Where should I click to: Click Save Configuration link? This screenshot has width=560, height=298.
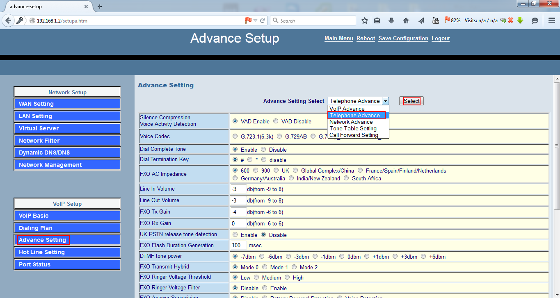click(x=403, y=38)
